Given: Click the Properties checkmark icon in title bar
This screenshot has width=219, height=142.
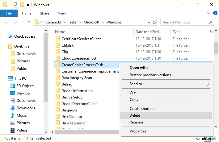Looking at the screenshot, I should (15, 5).
